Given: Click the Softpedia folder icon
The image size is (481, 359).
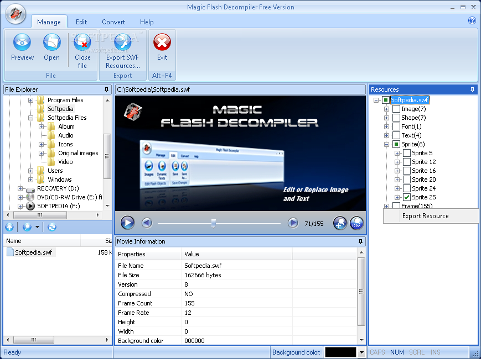Looking at the screenshot, I should (x=41, y=109).
